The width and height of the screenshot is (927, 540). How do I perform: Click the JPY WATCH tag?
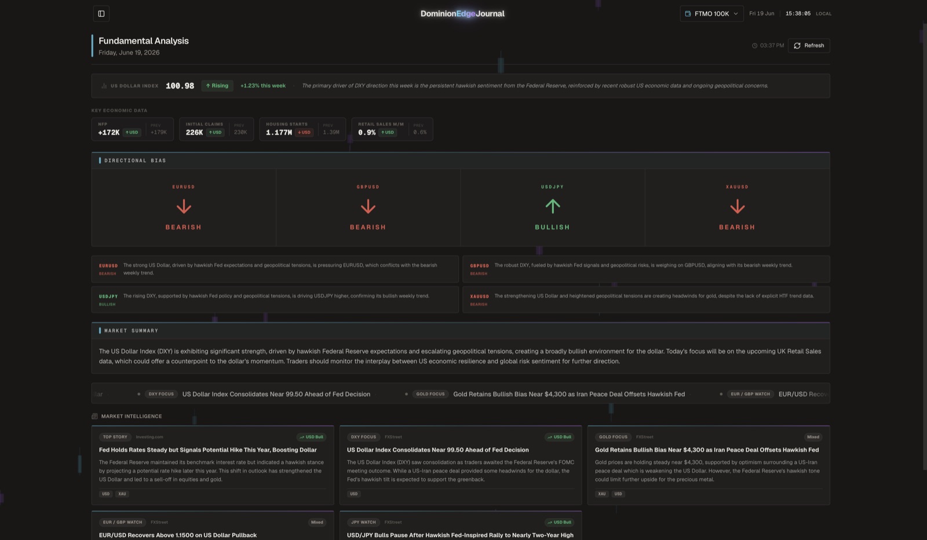pos(364,522)
